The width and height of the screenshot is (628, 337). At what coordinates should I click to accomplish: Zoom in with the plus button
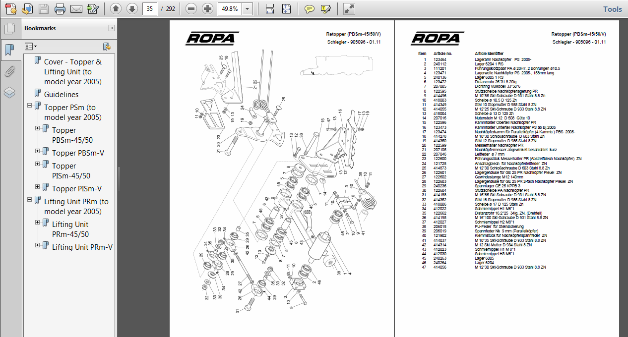(207, 8)
